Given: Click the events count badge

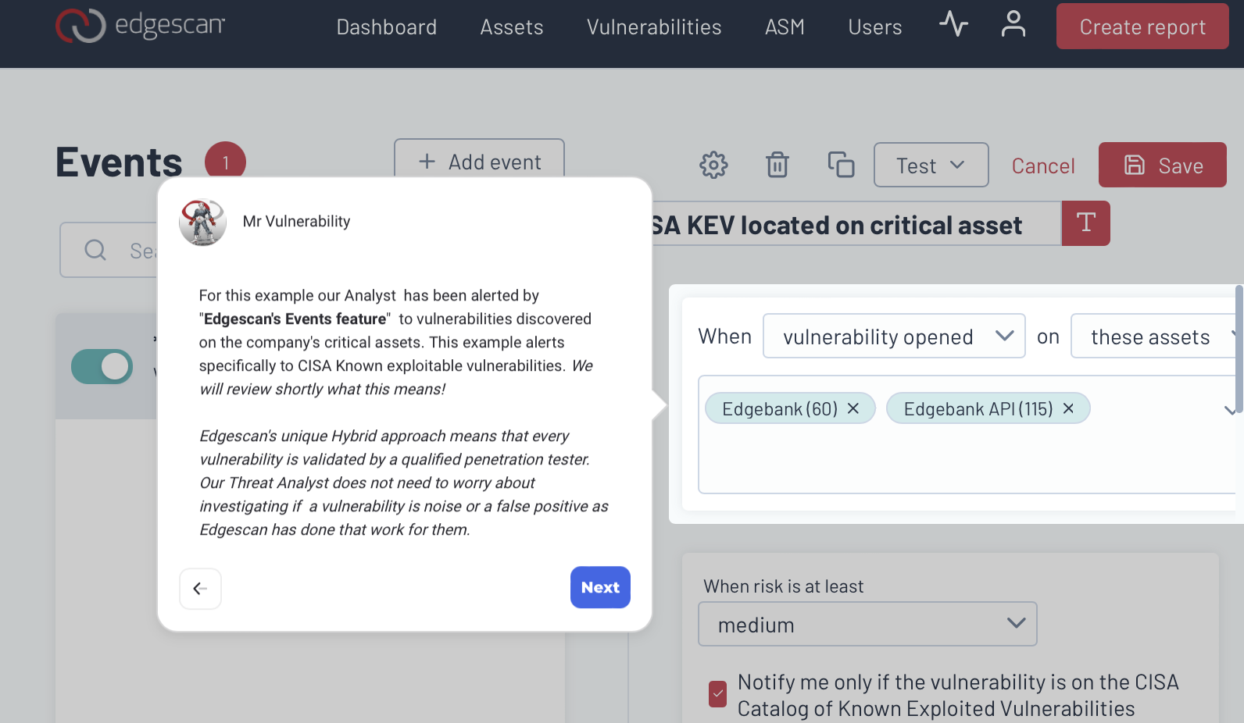Looking at the screenshot, I should [225, 162].
